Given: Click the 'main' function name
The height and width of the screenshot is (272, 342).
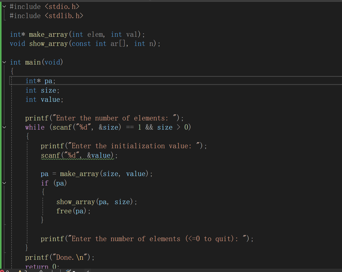Looking at the screenshot, I should pyautogui.click(x=33, y=62).
